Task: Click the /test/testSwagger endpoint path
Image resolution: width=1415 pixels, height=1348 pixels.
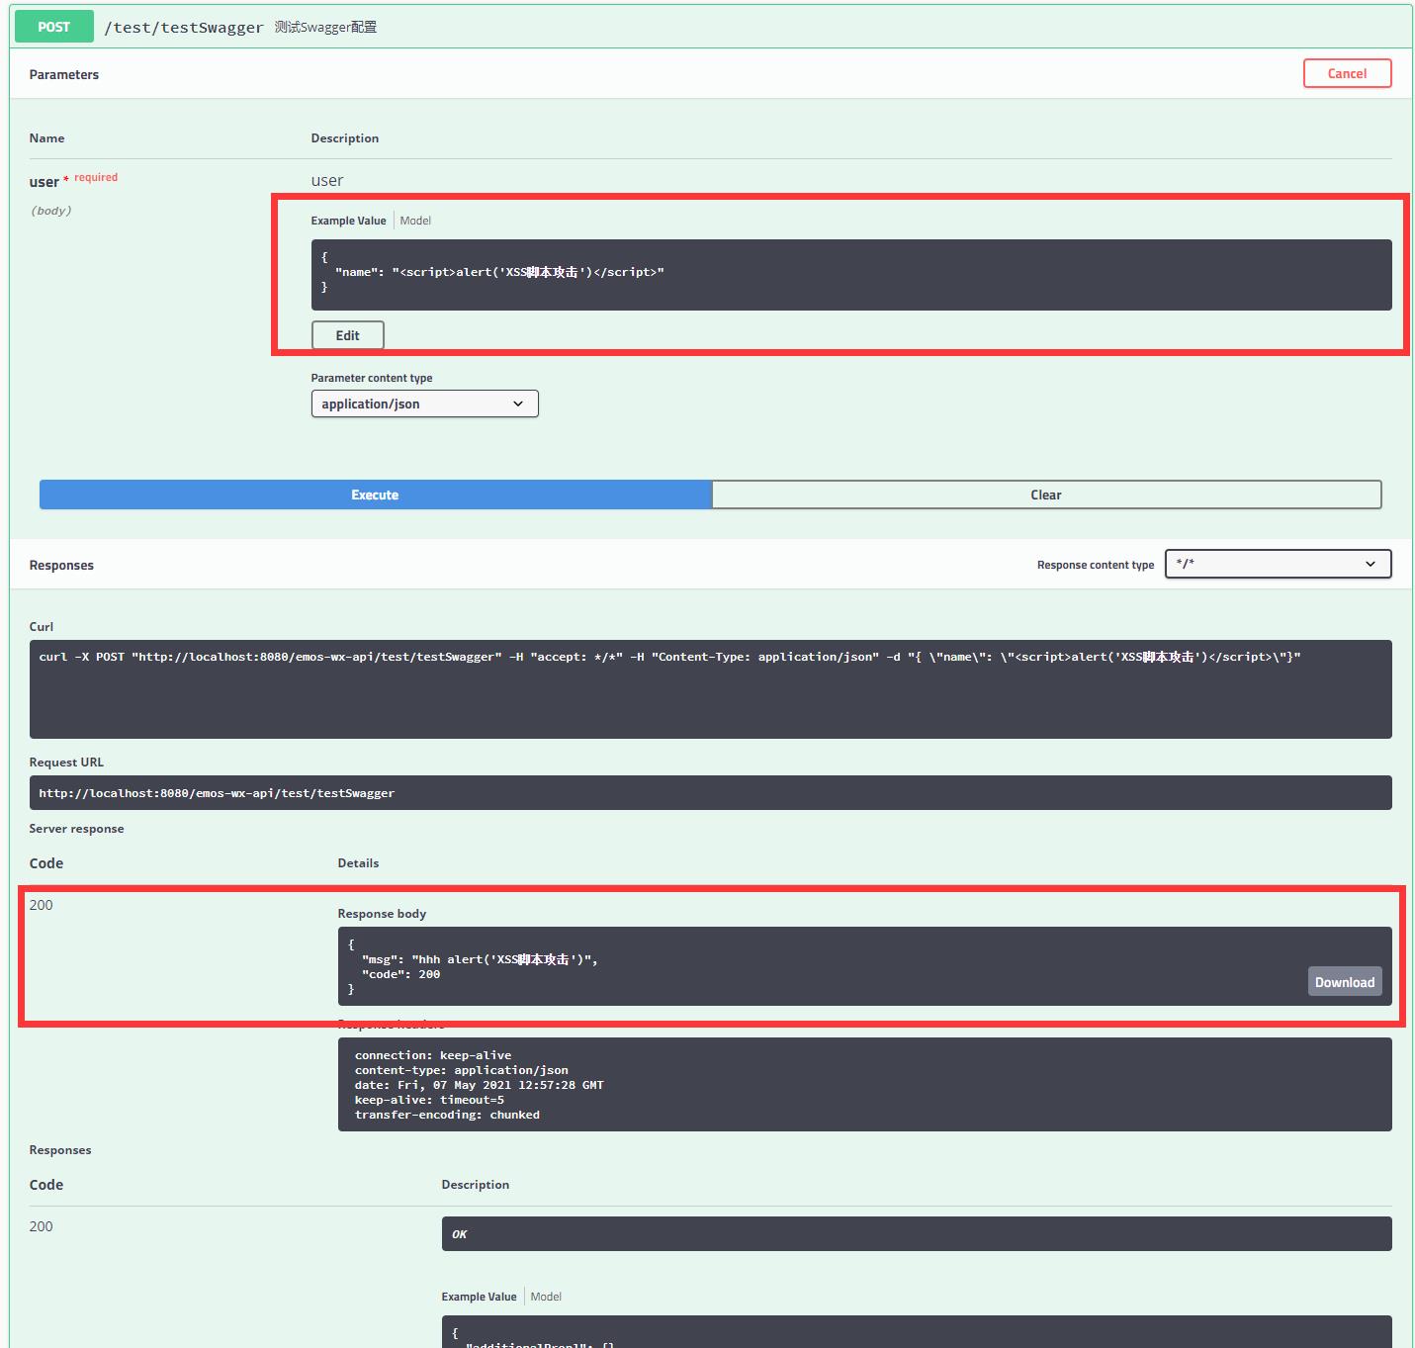Action: pyautogui.click(x=184, y=28)
